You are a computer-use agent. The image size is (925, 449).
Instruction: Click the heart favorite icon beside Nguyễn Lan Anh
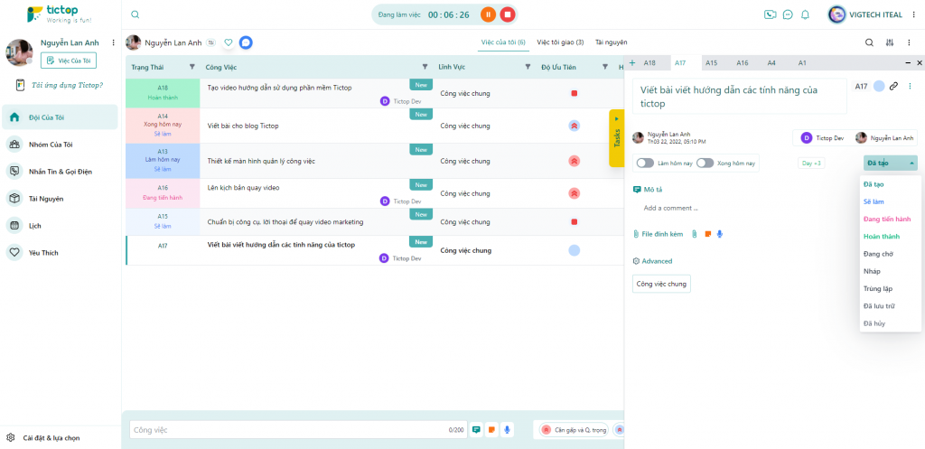click(x=229, y=42)
